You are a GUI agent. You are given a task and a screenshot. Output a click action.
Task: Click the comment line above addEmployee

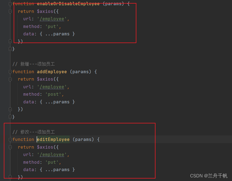click(34, 64)
